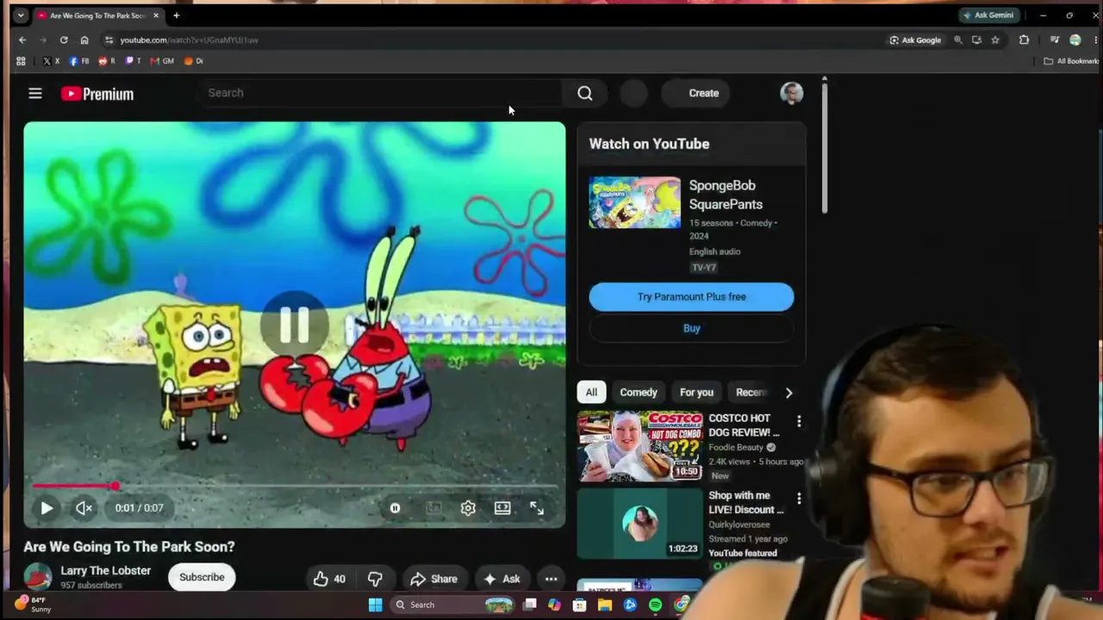The height and width of the screenshot is (620, 1103).
Task: Subscribe to Larry The Lobster
Action: click(202, 577)
